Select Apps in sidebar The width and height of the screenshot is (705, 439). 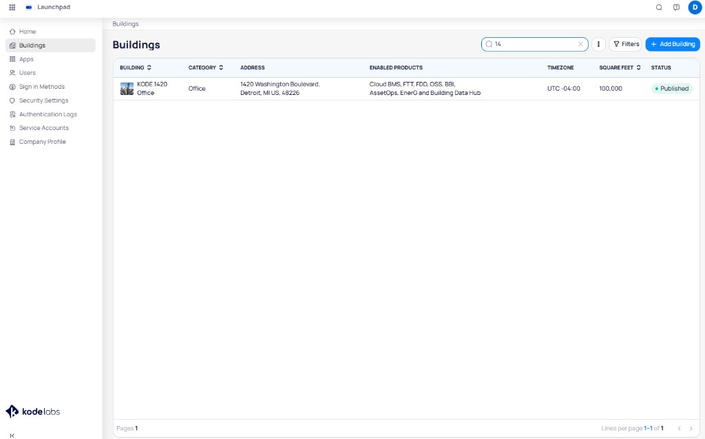point(50,59)
